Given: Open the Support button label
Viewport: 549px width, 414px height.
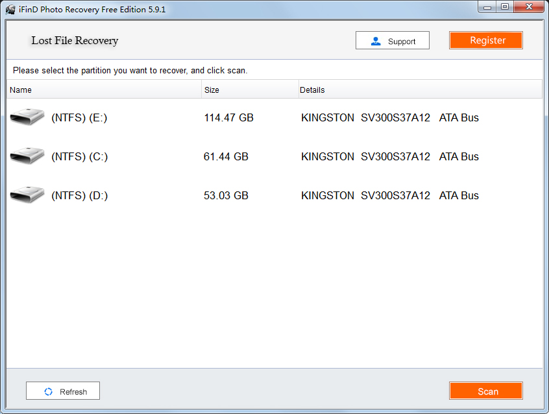Looking at the screenshot, I should coord(401,41).
